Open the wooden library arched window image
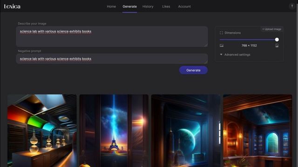 pos(257,131)
